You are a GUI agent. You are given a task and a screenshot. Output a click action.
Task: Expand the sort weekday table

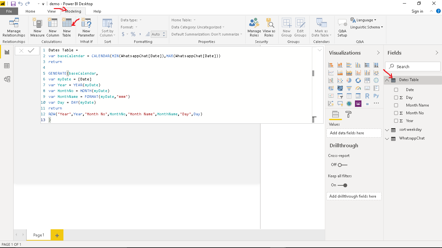coord(387,130)
